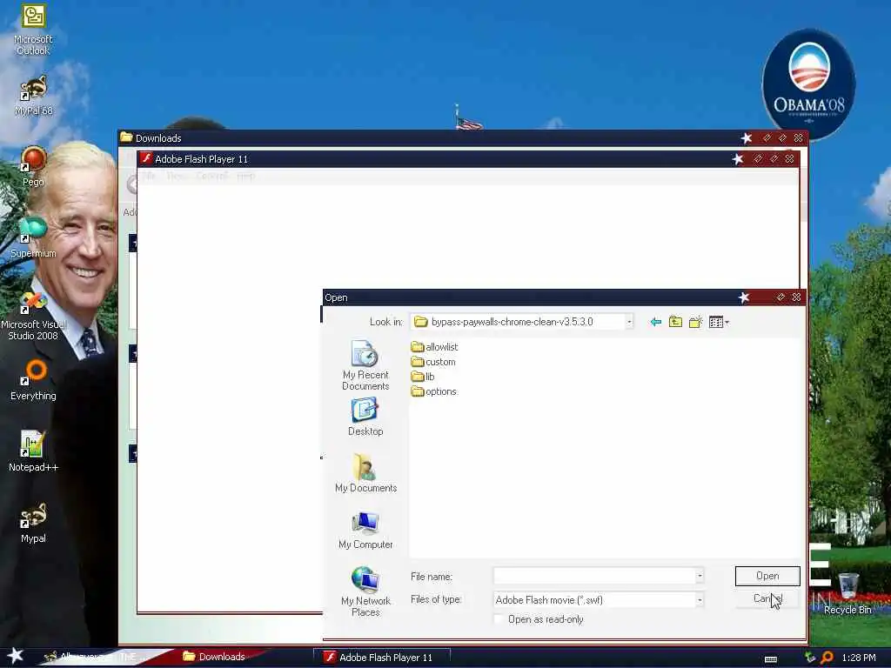
Task: Open the View menu button in dialog
Action: pyautogui.click(x=719, y=322)
